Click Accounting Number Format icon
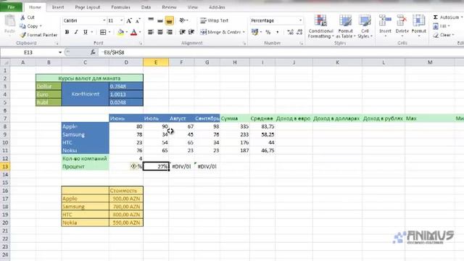The image size is (464, 261). pyautogui.click(x=254, y=32)
